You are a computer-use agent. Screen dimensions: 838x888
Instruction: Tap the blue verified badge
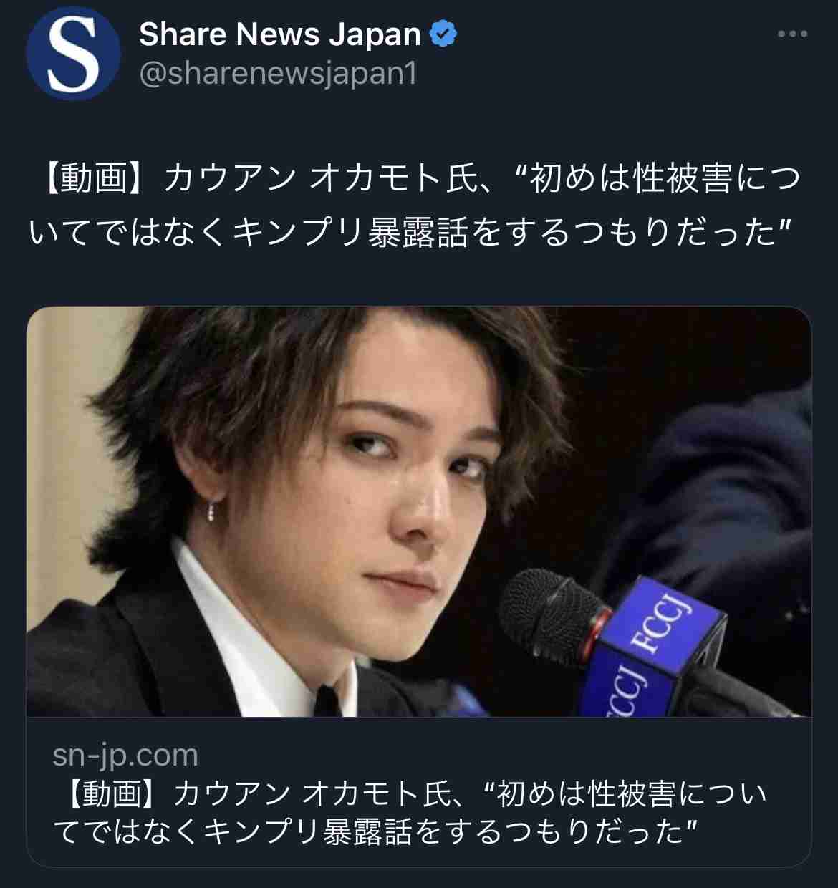(443, 34)
